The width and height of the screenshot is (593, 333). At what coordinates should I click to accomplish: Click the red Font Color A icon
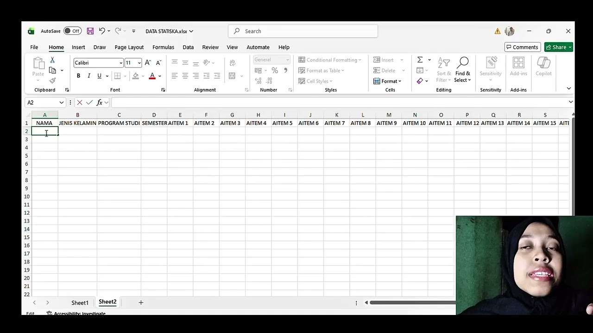click(152, 76)
